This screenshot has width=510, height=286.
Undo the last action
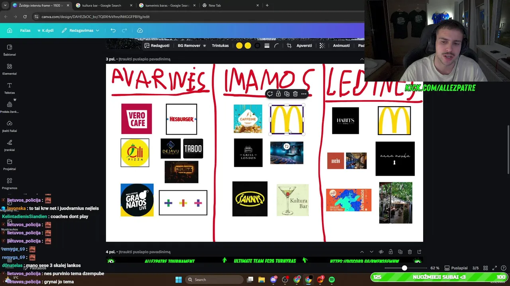113,31
